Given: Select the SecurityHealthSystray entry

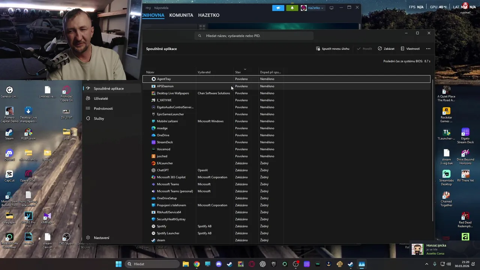Looking at the screenshot, I should tap(286, 219).
